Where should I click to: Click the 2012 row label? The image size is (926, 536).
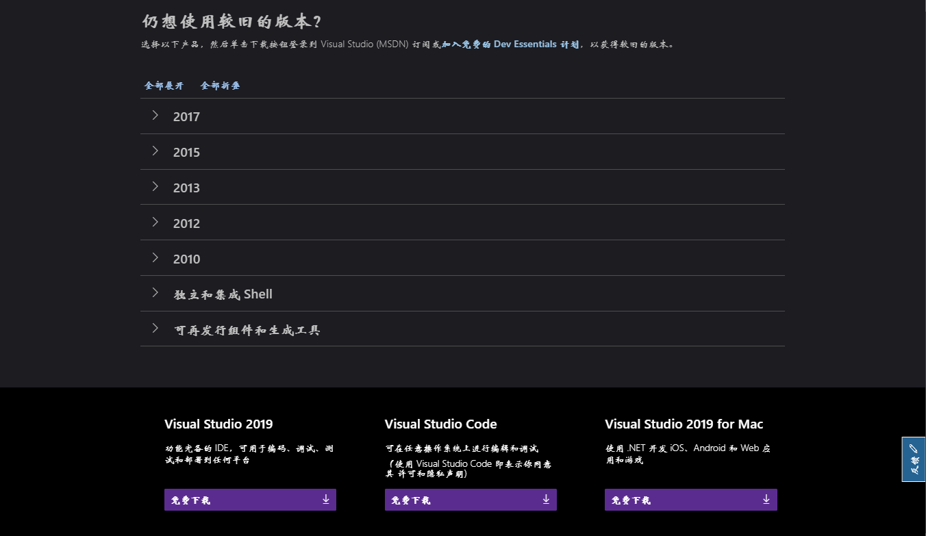[186, 223]
